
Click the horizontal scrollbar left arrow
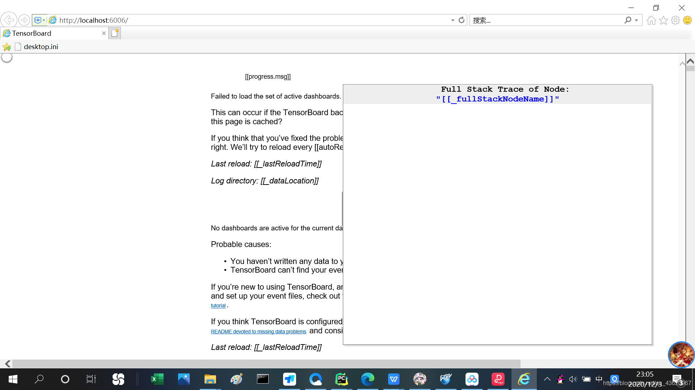coord(8,364)
